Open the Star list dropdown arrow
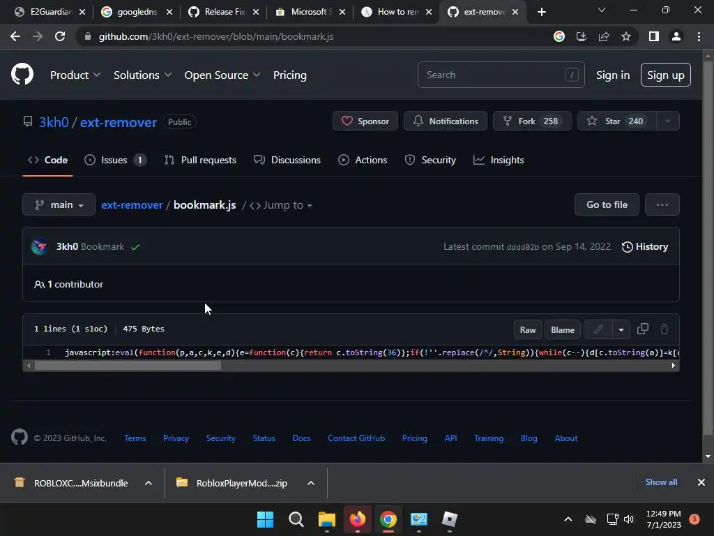The width and height of the screenshot is (714, 536). coord(667,121)
